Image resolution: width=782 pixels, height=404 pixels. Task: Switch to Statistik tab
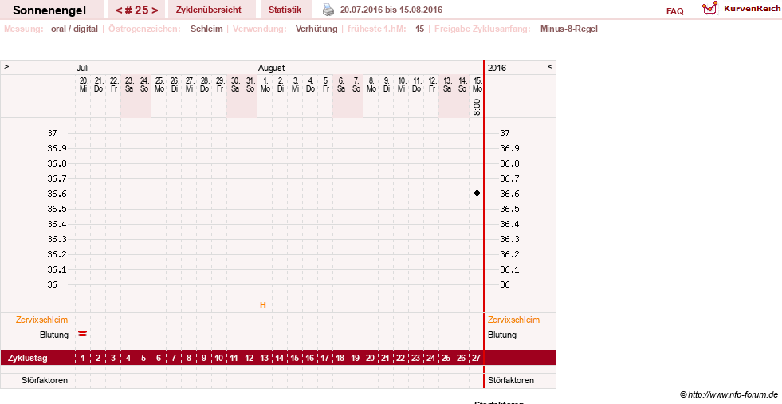pyautogui.click(x=285, y=10)
